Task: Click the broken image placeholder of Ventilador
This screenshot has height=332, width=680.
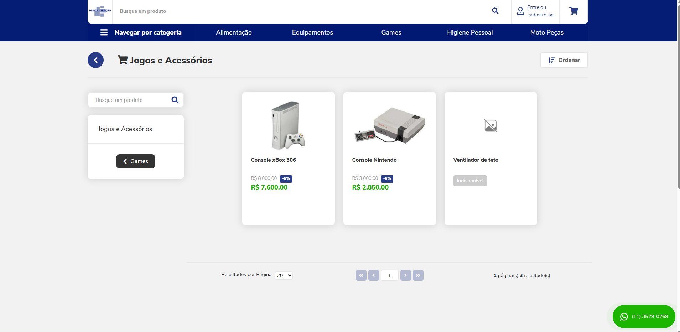Action: 490,126
